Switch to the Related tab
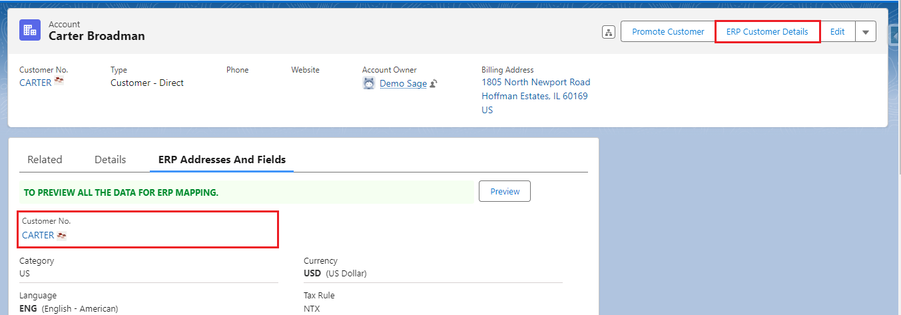 [x=45, y=160]
